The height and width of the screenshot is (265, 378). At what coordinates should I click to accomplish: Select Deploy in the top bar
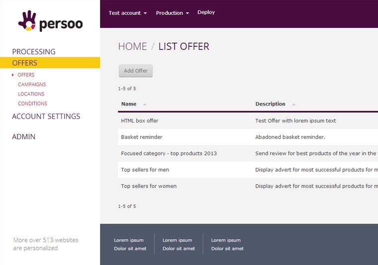pyautogui.click(x=206, y=12)
